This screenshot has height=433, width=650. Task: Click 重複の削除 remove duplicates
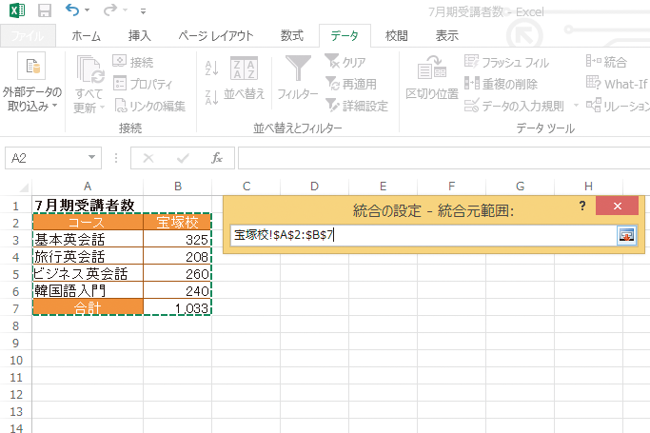click(x=501, y=84)
